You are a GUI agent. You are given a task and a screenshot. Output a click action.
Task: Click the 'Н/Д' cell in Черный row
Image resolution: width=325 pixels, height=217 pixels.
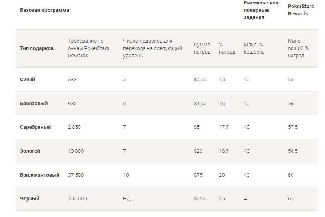[x=128, y=199]
